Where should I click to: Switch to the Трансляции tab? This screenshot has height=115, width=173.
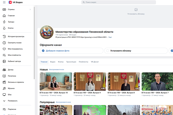point(71,62)
